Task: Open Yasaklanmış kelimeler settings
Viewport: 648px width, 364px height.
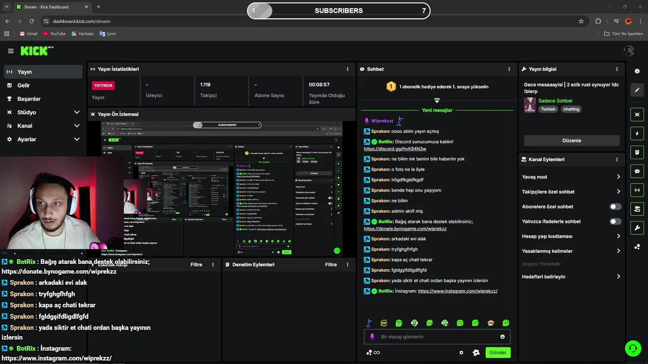Action: tap(571, 251)
